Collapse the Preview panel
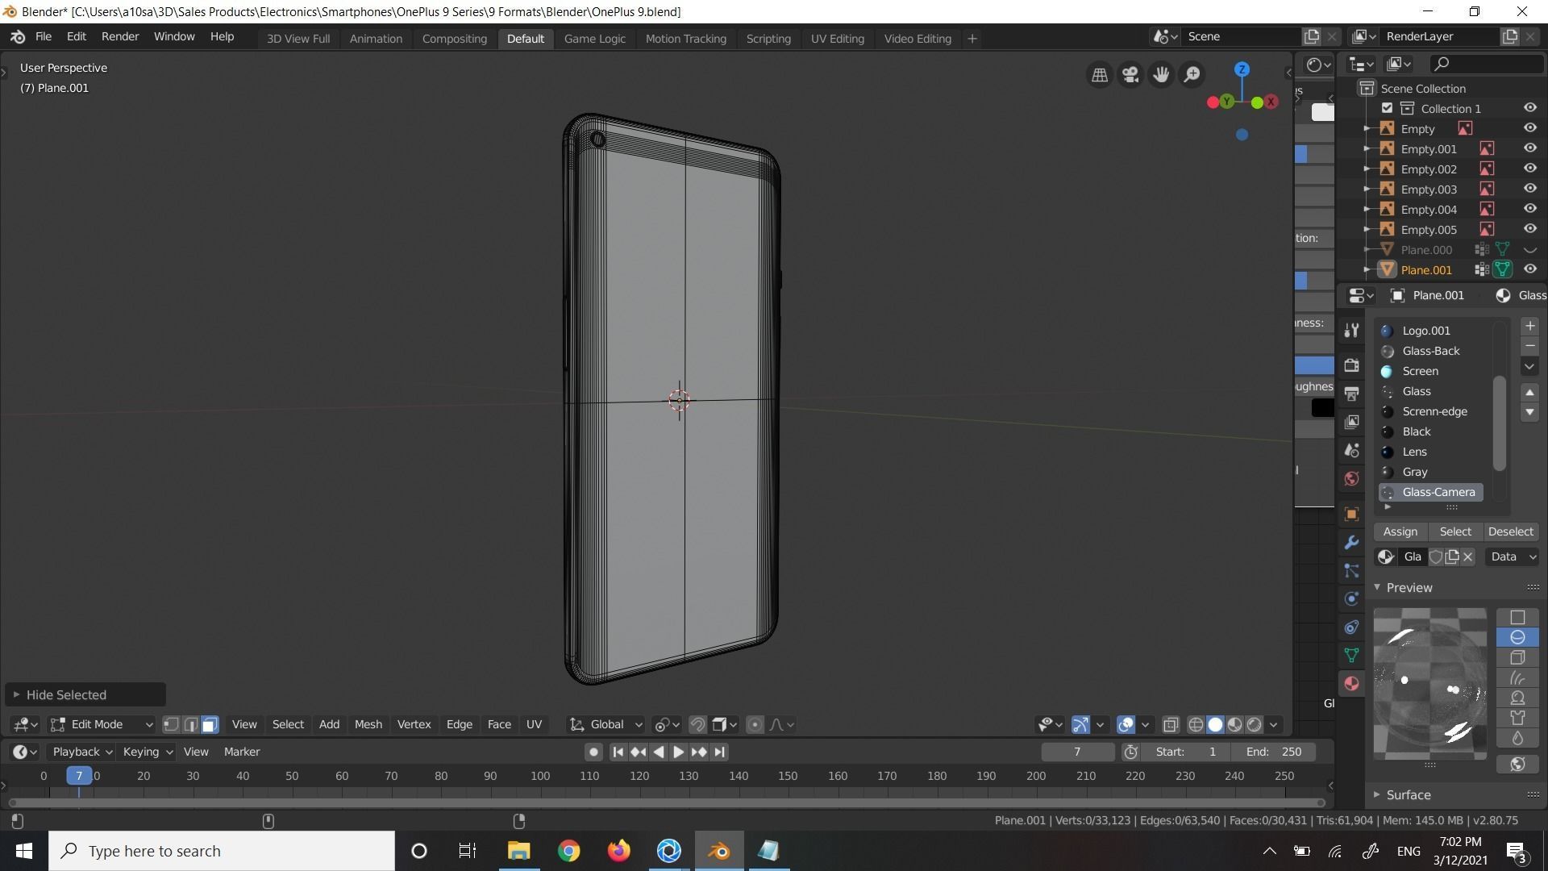1548x871 pixels. point(1408,587)
